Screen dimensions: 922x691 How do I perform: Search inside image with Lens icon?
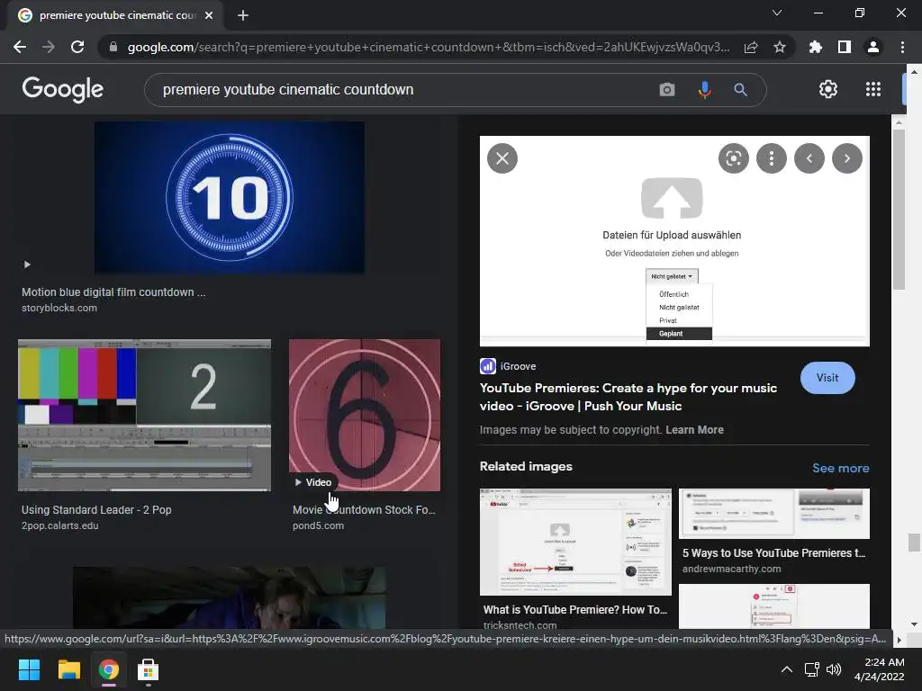733,158
